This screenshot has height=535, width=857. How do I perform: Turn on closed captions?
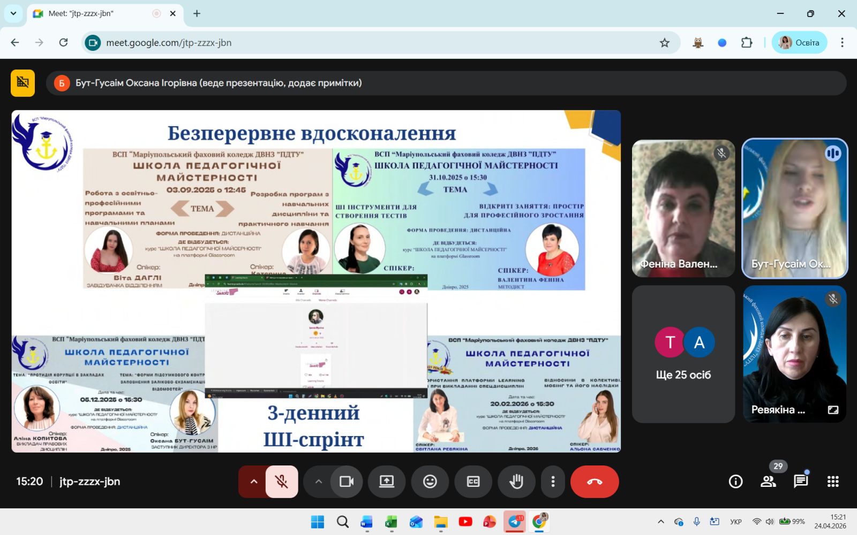point(473,481)
